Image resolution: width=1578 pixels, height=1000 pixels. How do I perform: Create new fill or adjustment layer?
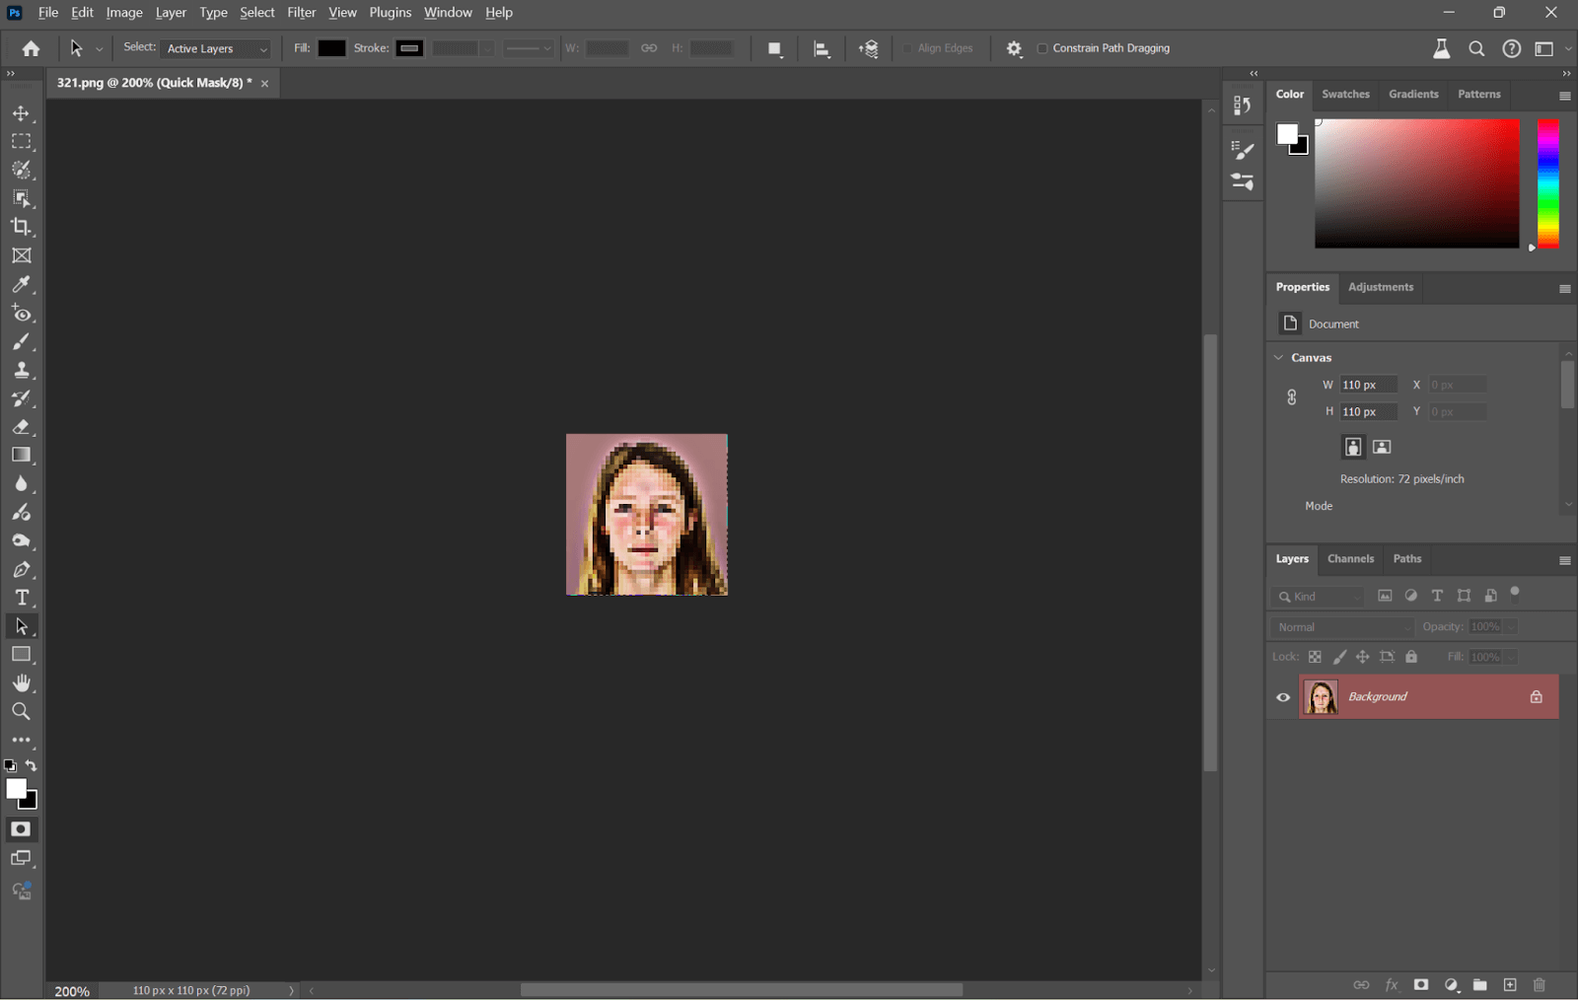tap(1451, 984)
